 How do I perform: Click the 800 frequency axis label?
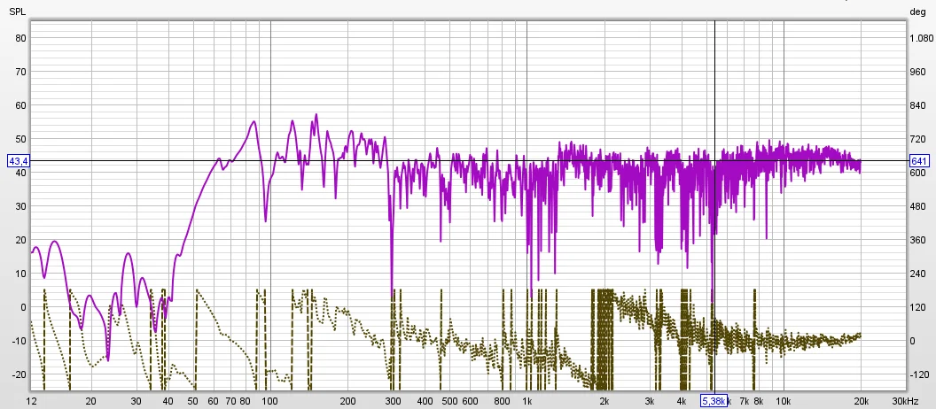click(502, 401)
